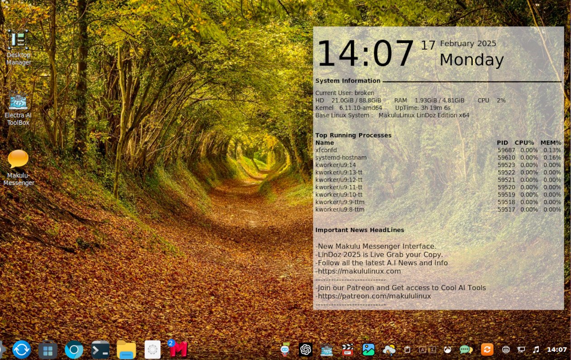The image size is (571, 360).
Task: Open the terminal emulator in dock
Action: pos(100,350)
